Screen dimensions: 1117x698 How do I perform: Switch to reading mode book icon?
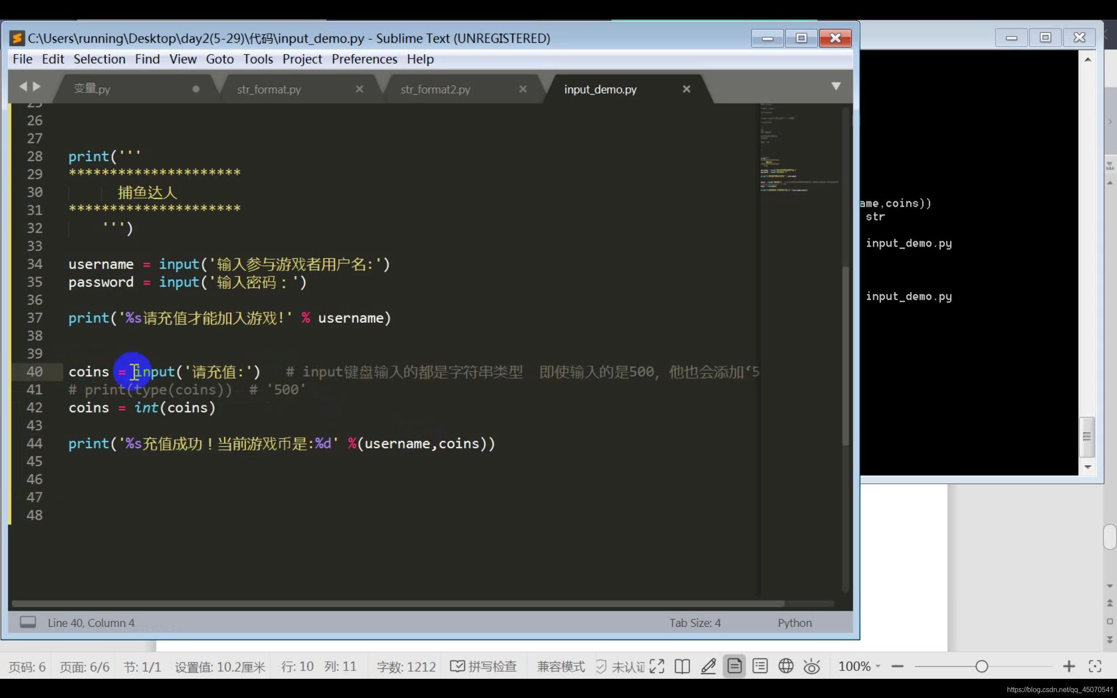[682, 666]
